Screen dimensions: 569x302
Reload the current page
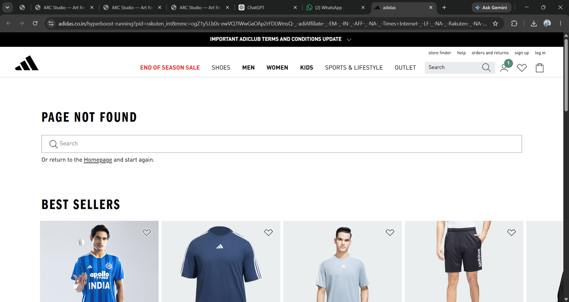coord(35,23)
